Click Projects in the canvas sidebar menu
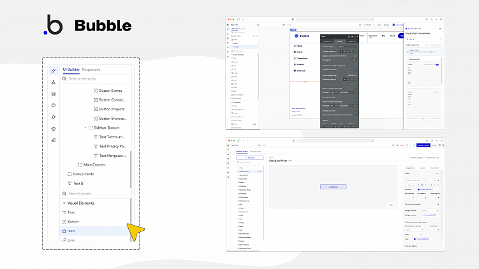 (x=299, y=64)
